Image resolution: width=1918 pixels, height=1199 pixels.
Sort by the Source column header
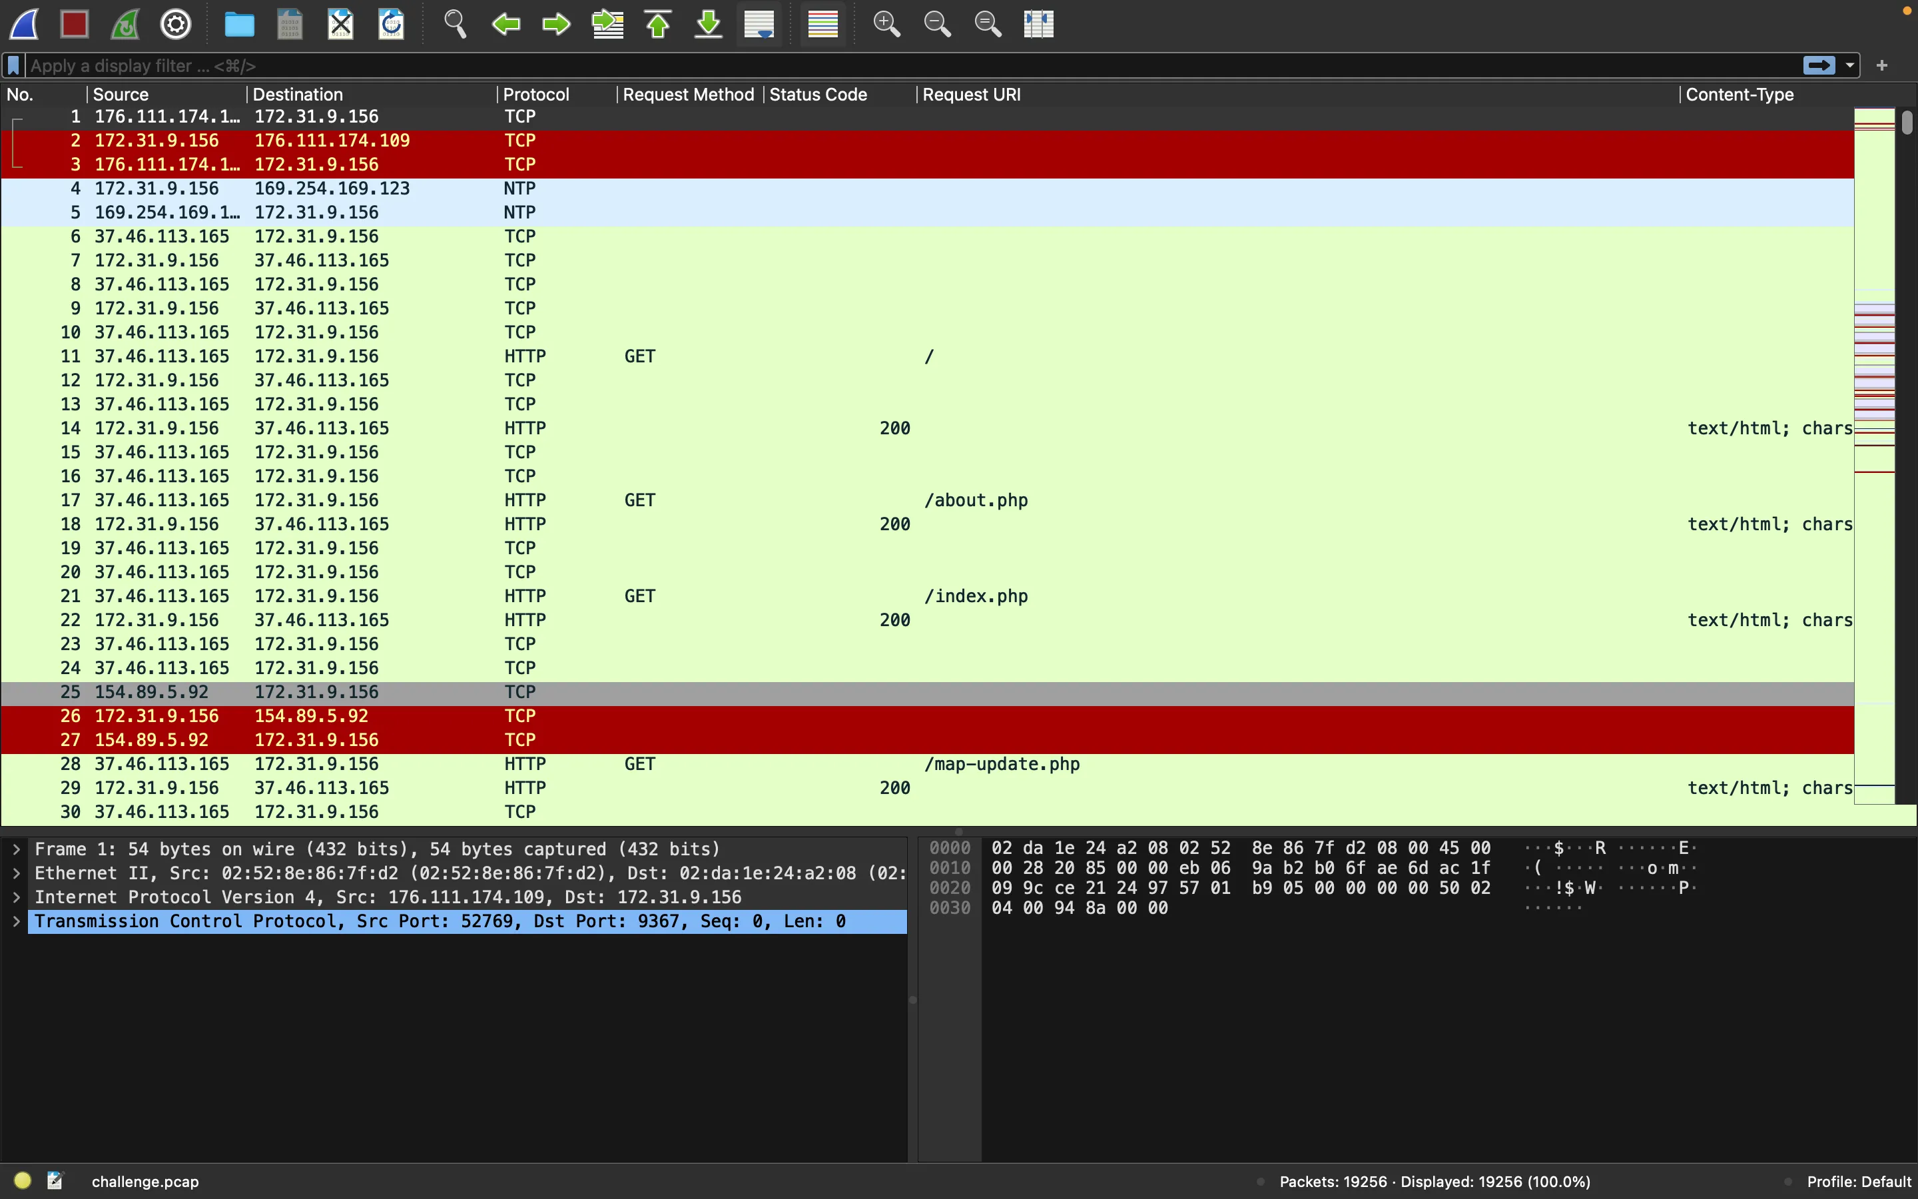pyautogui.click(x=166, y=95)
